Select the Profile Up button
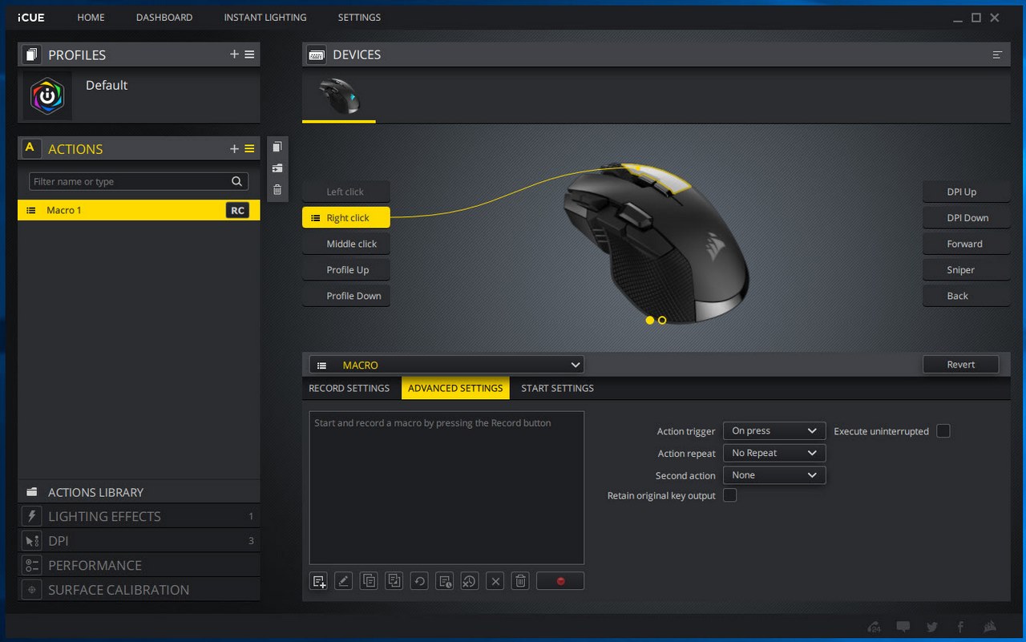The image size is (1026, 642). pyautogui.click(x=346, y=270)
